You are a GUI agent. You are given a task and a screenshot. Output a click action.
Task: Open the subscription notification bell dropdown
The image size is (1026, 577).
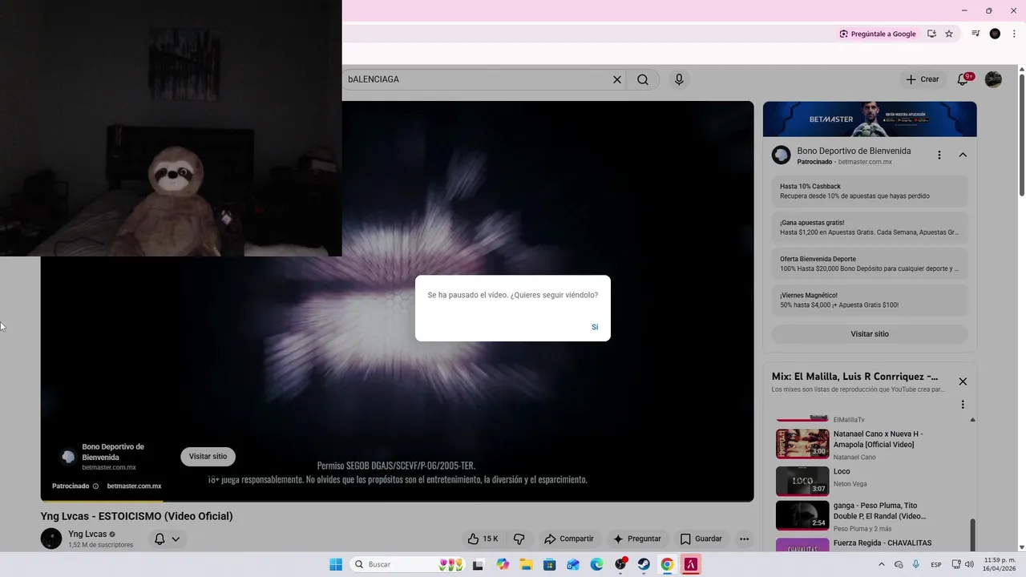pyautogui.click(x=167, y=539)
